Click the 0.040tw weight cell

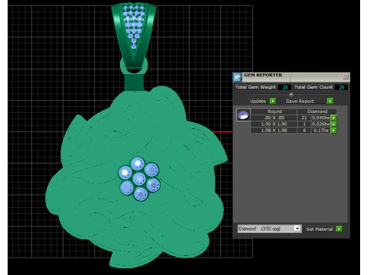click(x=321, y=118)
